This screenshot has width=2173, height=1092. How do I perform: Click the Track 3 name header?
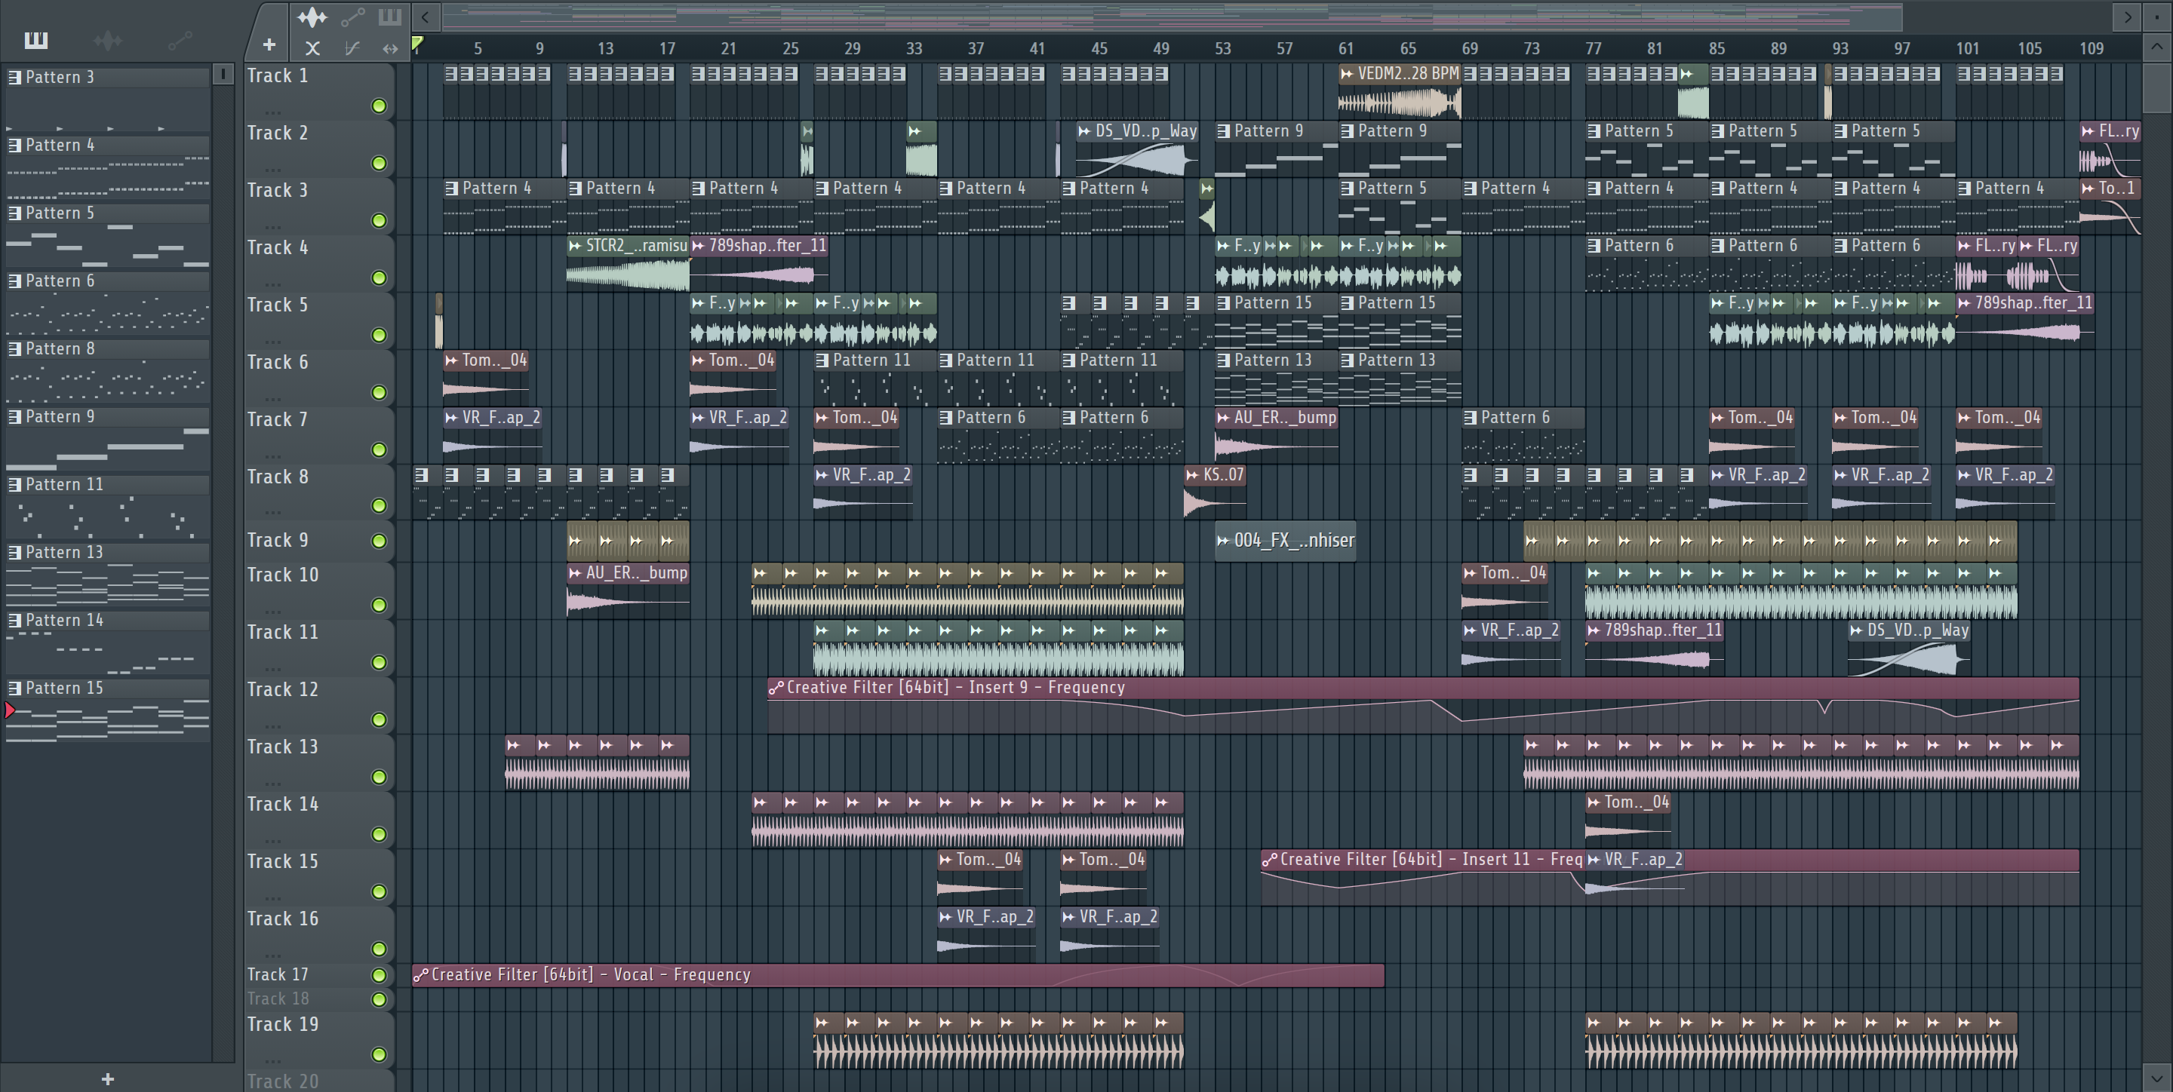[278, 190]
